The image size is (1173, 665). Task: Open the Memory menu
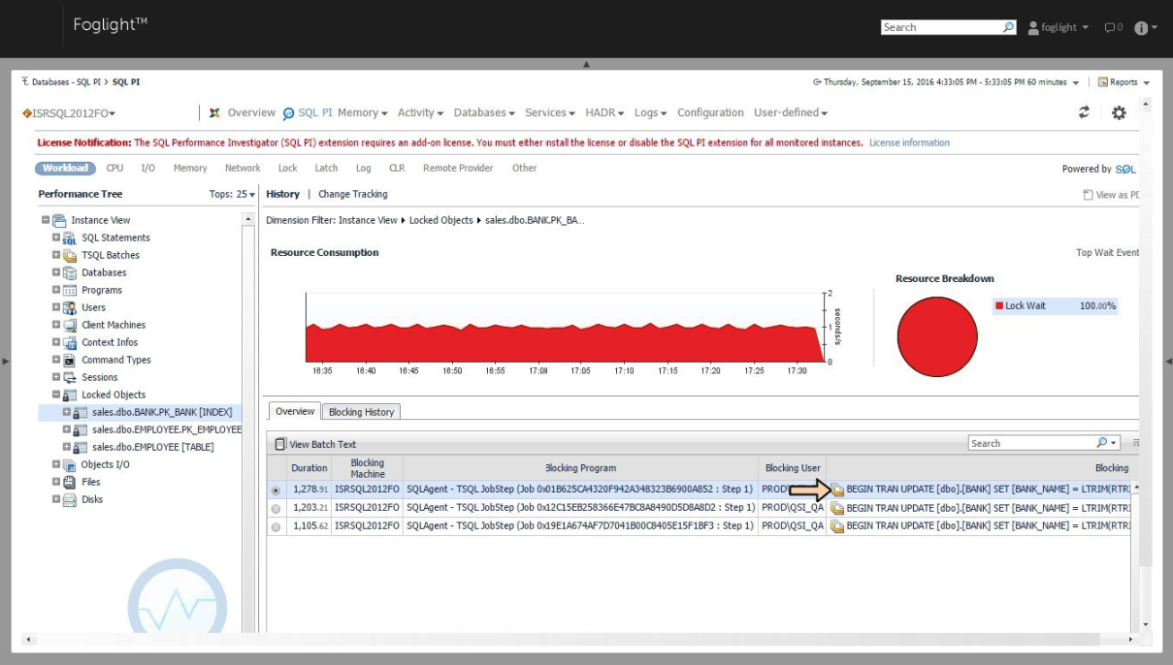[362, 112]
